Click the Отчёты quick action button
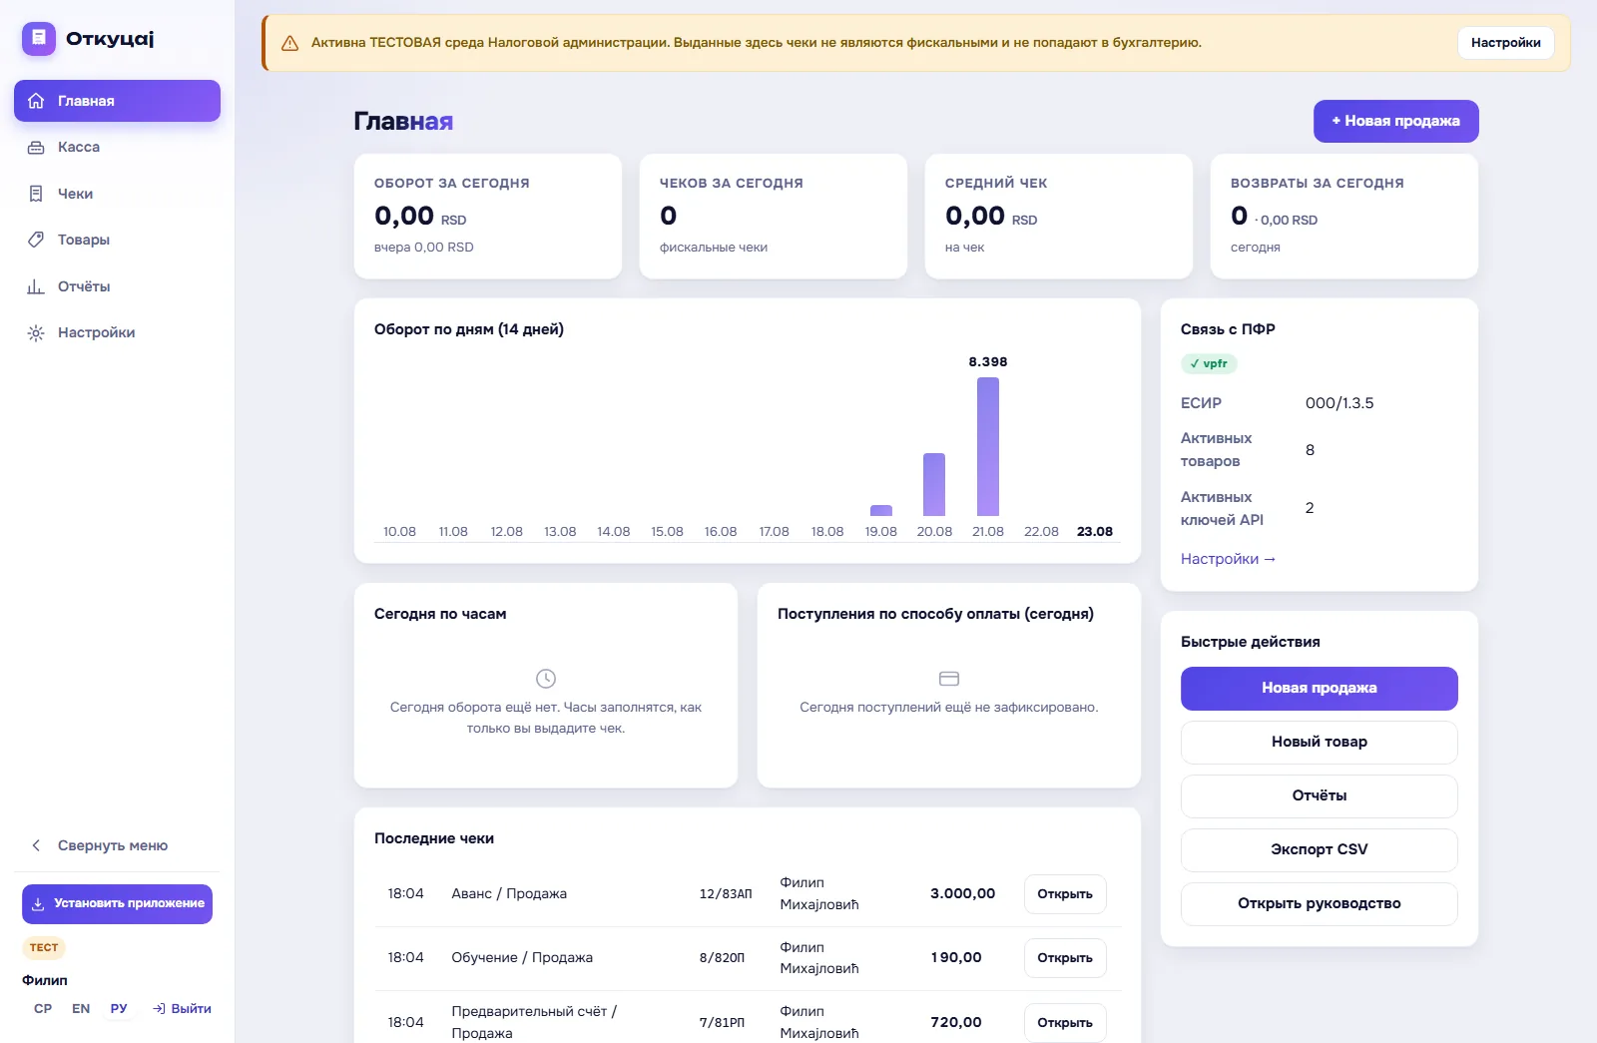Viewport: 1597px width, 1043px height. tap(1319, 796)
